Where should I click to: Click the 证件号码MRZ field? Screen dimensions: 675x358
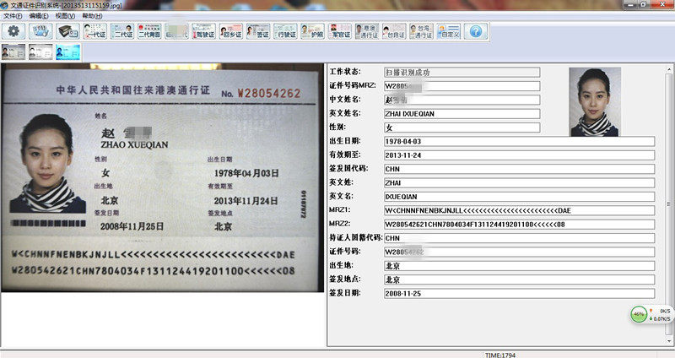pyautogui.click(x=462, y=86)
